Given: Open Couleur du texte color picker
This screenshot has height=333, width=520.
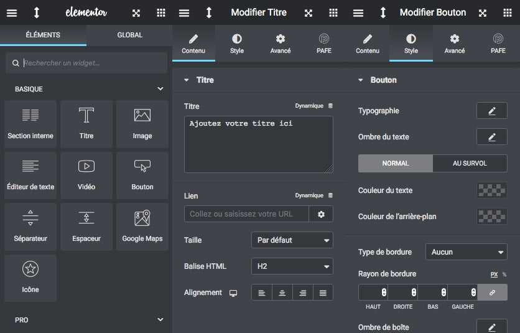Looking at the screenshot, I should point(492,190).
